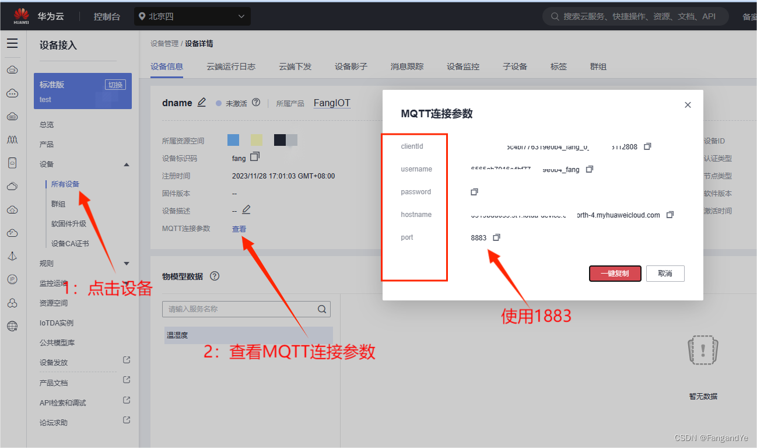
Task: Click the wave-shaped rail icon
Action: [12, 140]
